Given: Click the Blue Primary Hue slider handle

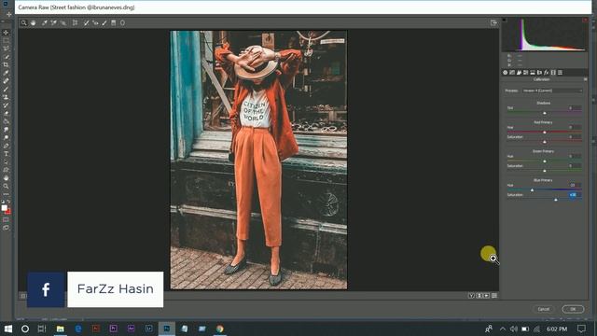Looking at the screenshot, I should pyautogui.click(x=533, y=189).
